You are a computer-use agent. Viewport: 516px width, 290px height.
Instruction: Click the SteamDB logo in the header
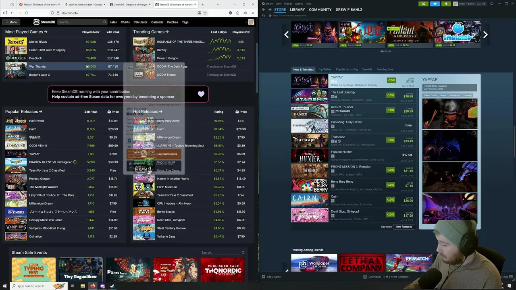[44, 22]
